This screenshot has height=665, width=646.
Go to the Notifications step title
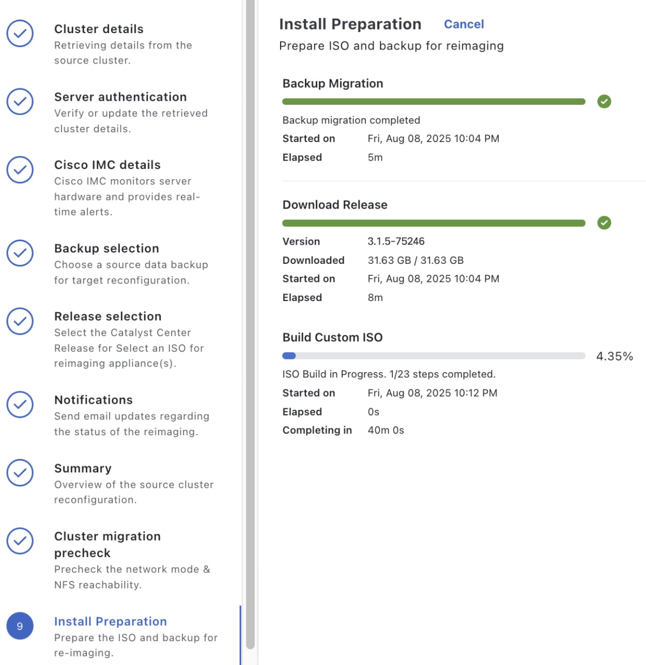point(94,400)
